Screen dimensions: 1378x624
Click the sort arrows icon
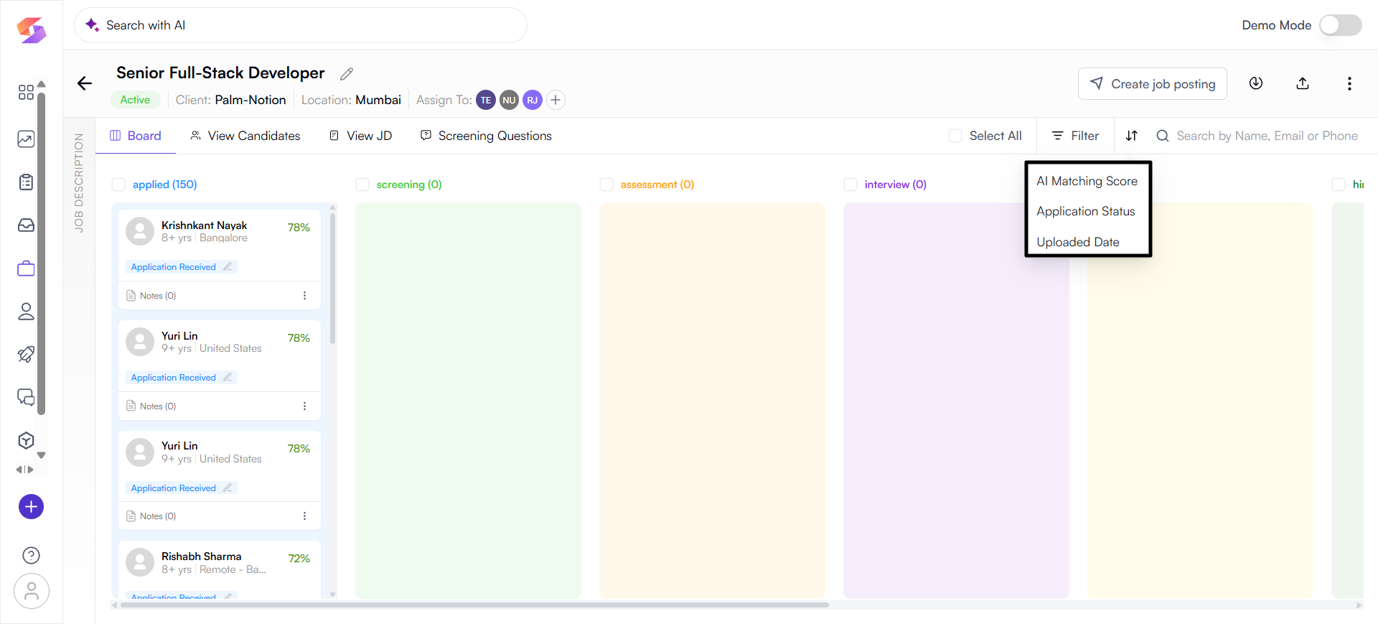click(1132, 136)
